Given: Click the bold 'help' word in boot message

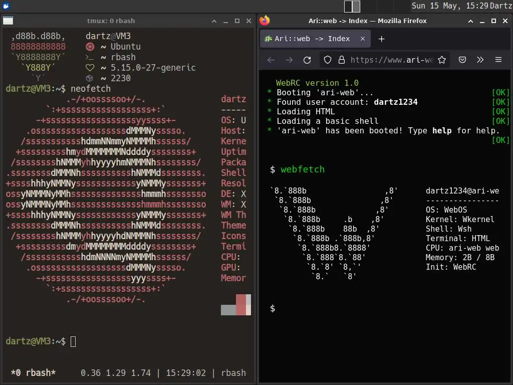Looking at the screenshot, I should (442, 131).
